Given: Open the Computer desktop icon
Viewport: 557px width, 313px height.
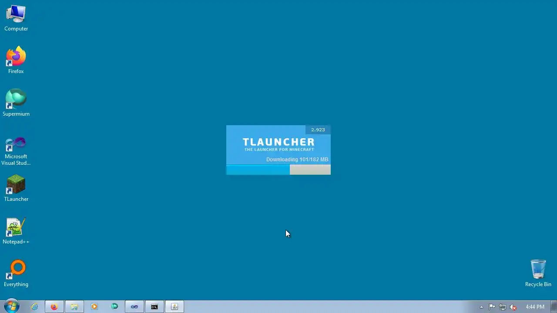Looking at the screenshot, I should click(x=16, y=18).
